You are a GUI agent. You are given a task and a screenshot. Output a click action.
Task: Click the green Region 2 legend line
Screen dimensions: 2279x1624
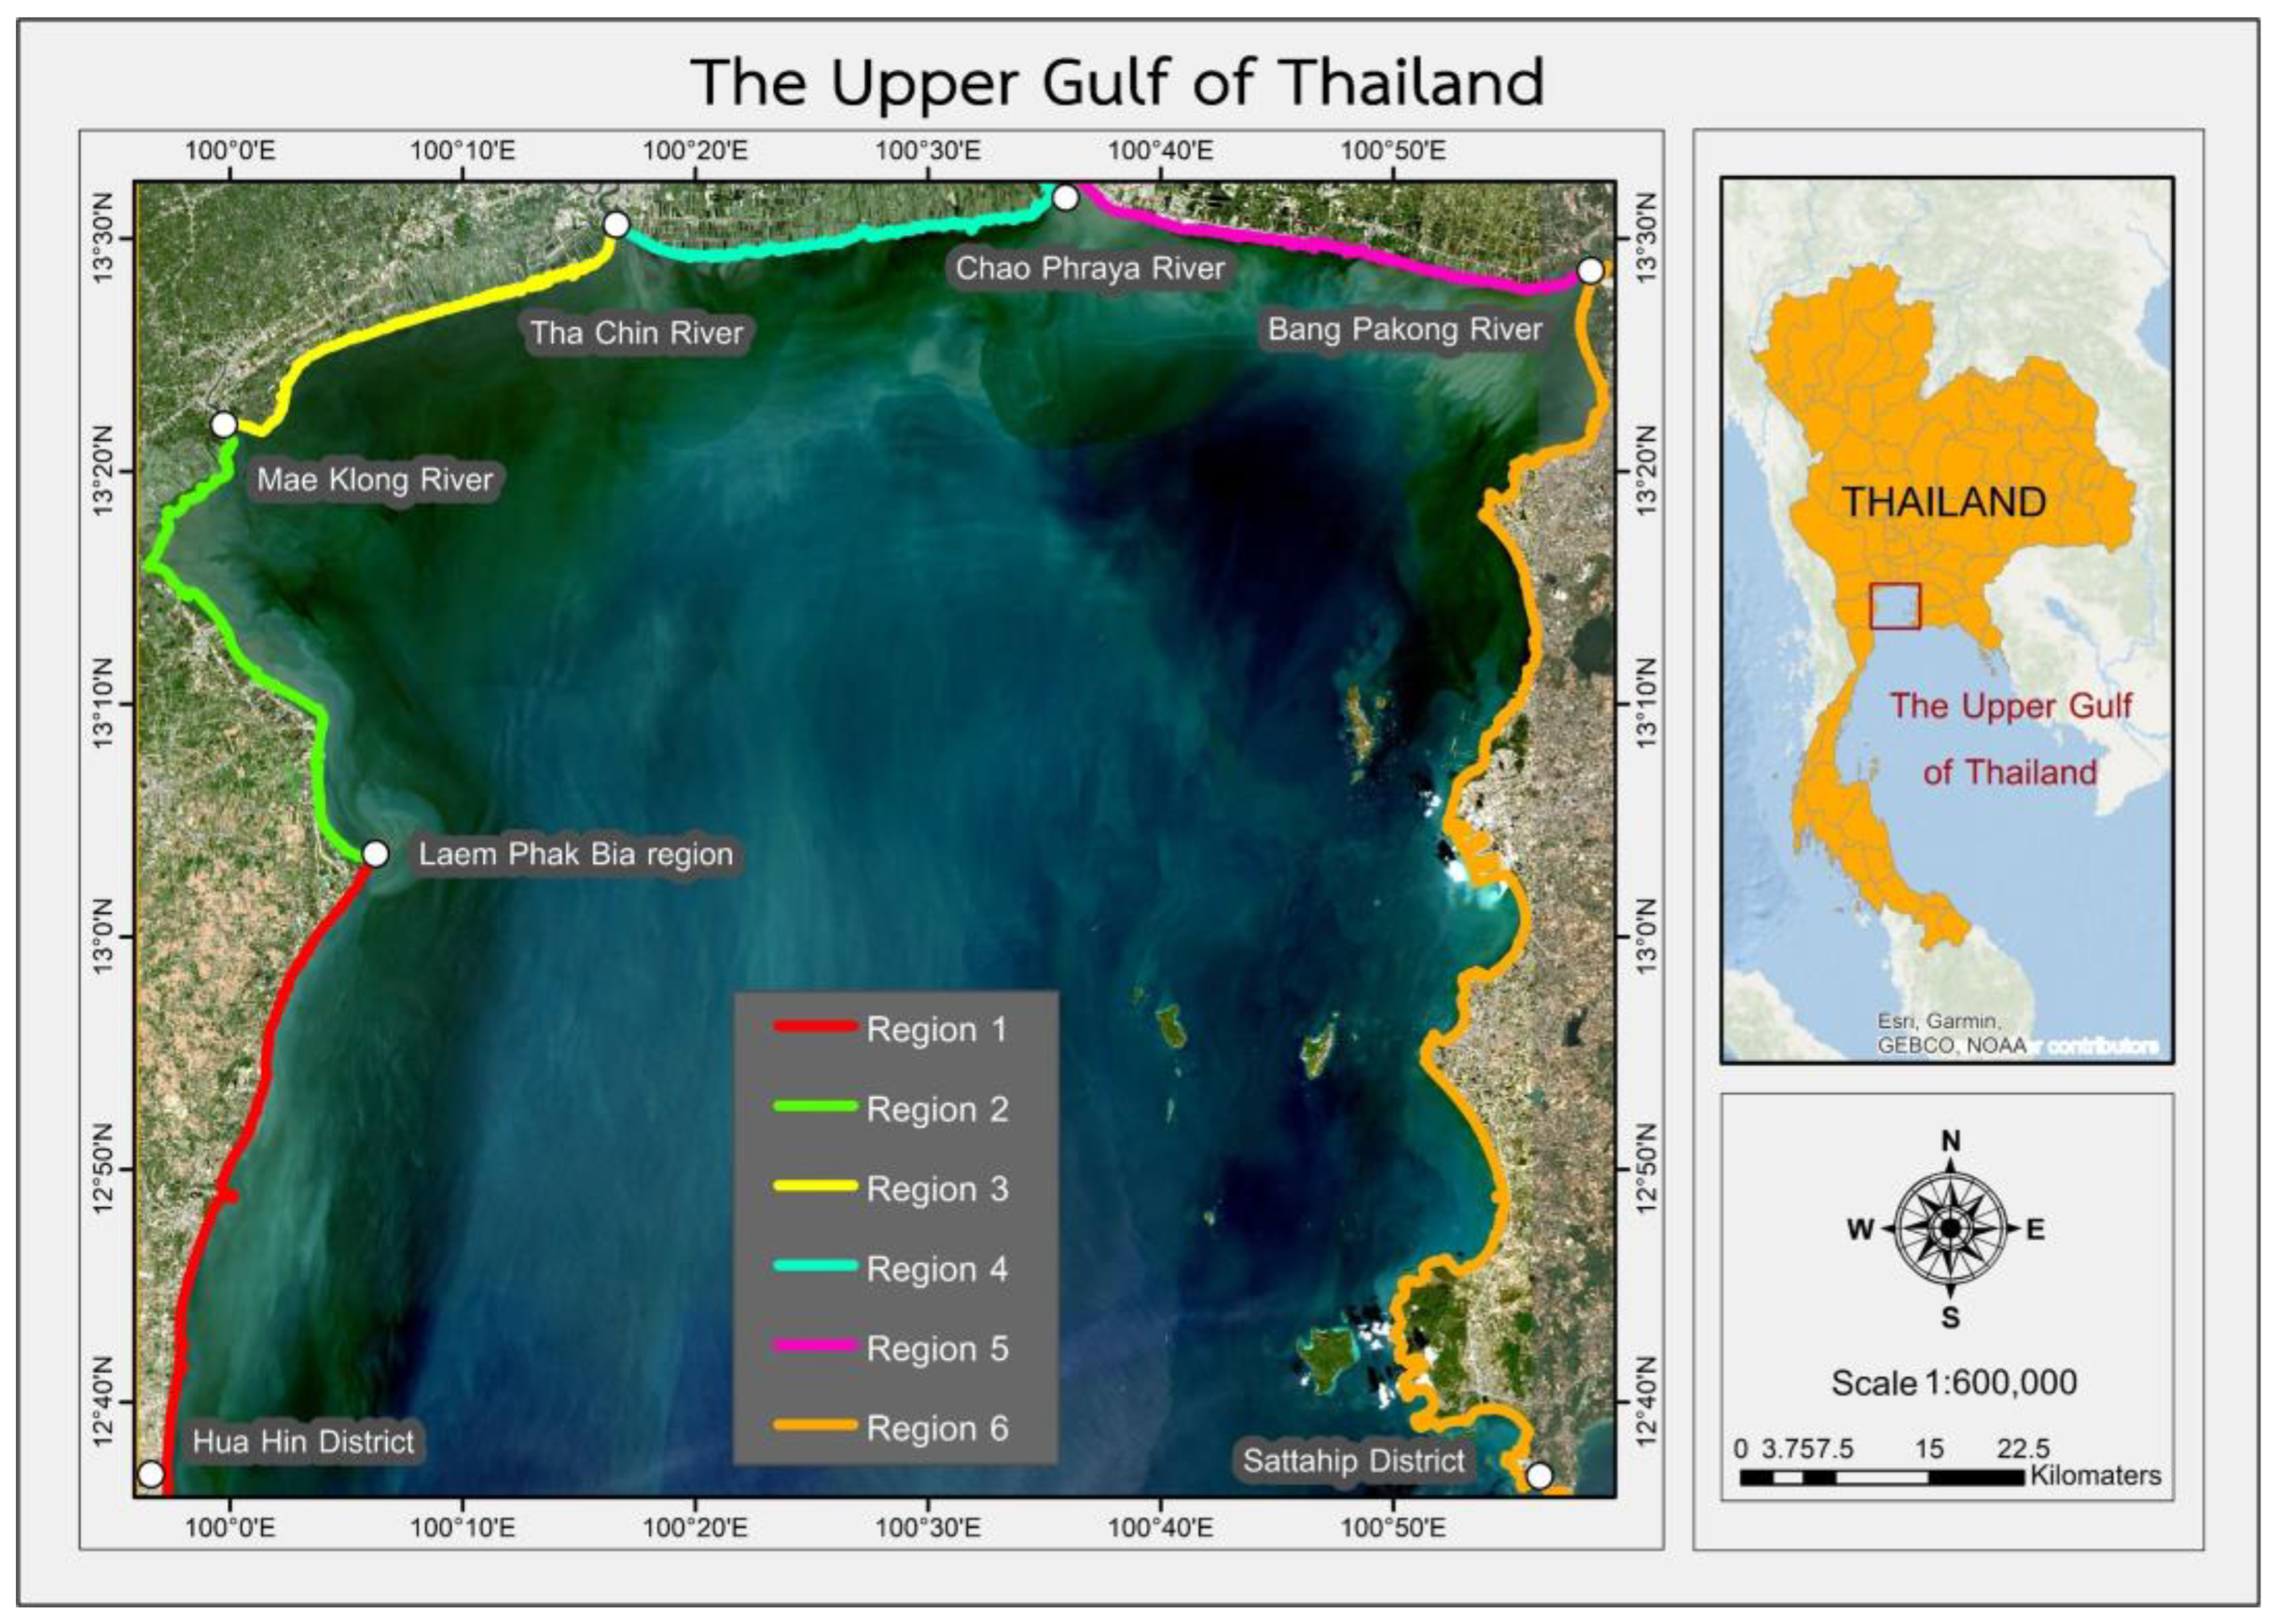click(815, 1106)
